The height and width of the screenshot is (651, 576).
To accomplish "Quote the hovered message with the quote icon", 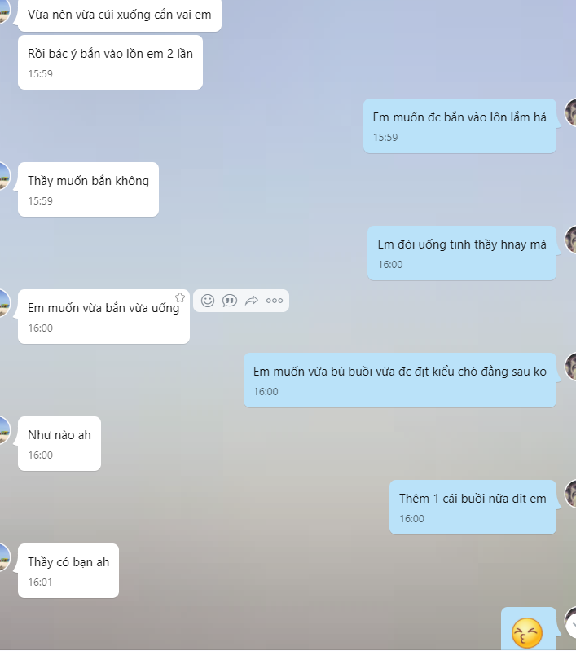I will (230, 300).
